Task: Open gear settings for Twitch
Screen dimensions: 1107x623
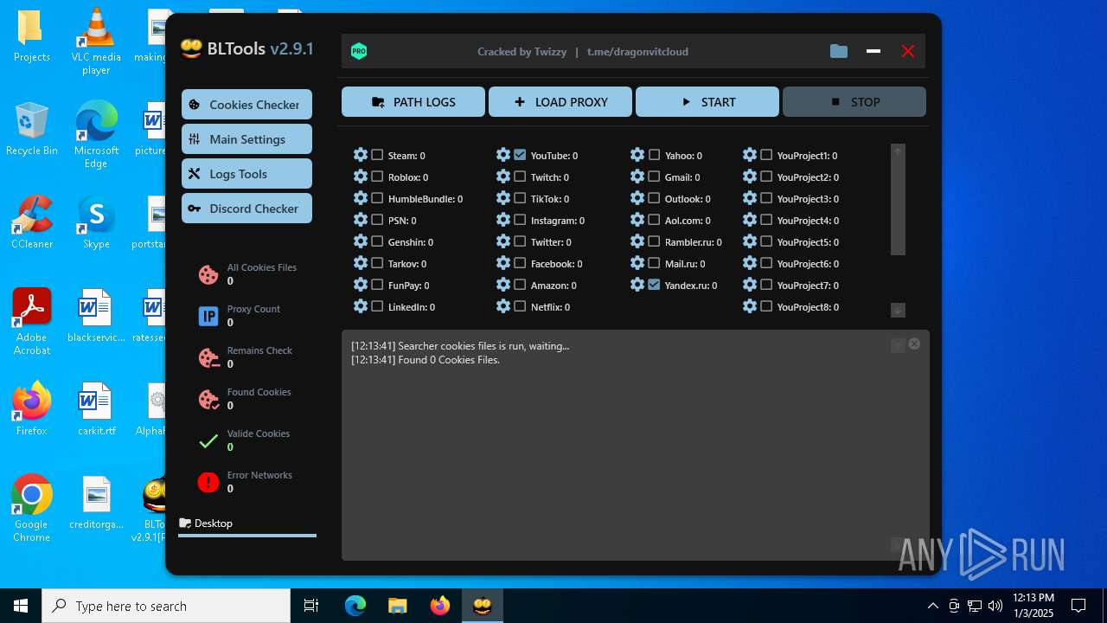Action: point(503,177)
